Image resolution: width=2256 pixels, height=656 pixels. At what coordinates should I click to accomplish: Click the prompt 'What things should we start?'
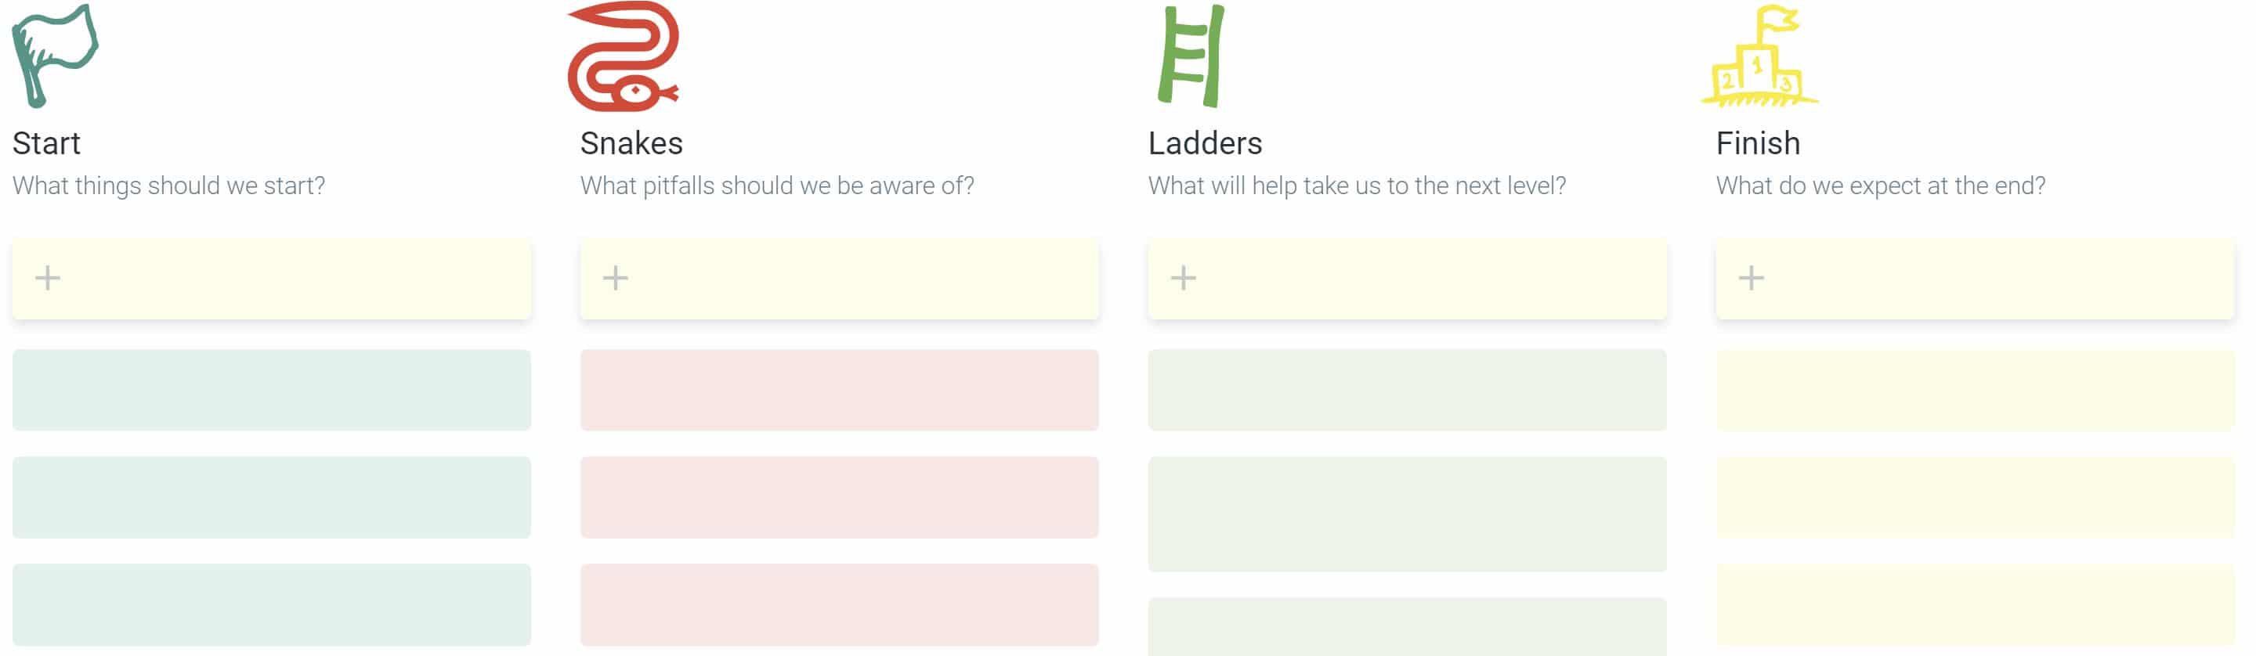pos(169,186)
